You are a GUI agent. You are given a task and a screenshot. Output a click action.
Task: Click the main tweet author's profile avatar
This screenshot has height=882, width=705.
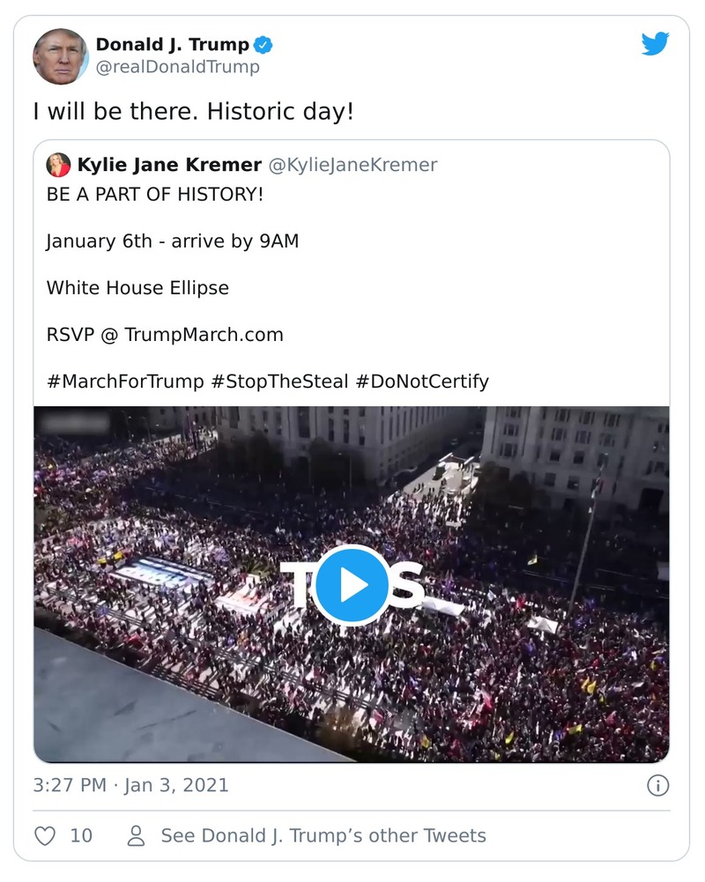click(x=61, y=56)
